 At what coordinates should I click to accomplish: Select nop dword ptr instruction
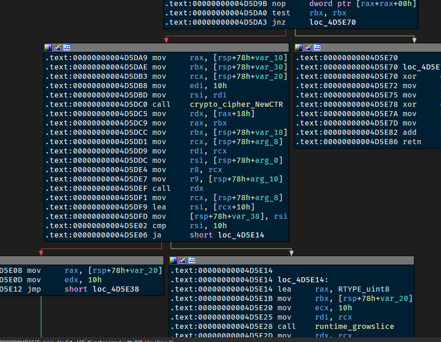(291, 4)
